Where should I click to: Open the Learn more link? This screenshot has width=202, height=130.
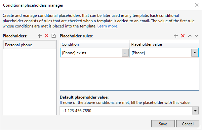(x=108, y=26)
